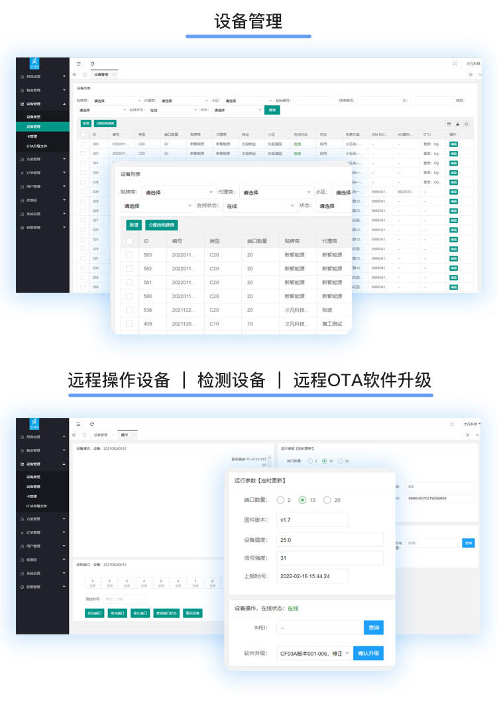Image resolution: width=497 pixels, height=702 pixels.
Task: Click home icon in top screenshot tab bar
Action: tap(85, 74)
